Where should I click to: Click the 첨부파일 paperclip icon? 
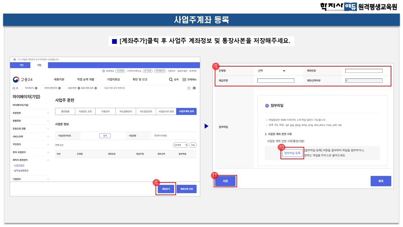[x=267, y=106]
